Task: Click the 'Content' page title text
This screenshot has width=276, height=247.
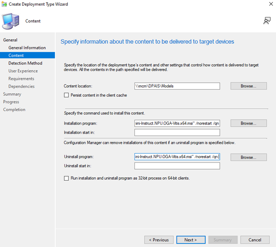Action: 33,21
